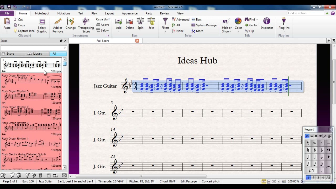Click the tie button on Keypad
Image resolution: width=336 pixels, height=189 pixels.
click(x=328, y=167)
